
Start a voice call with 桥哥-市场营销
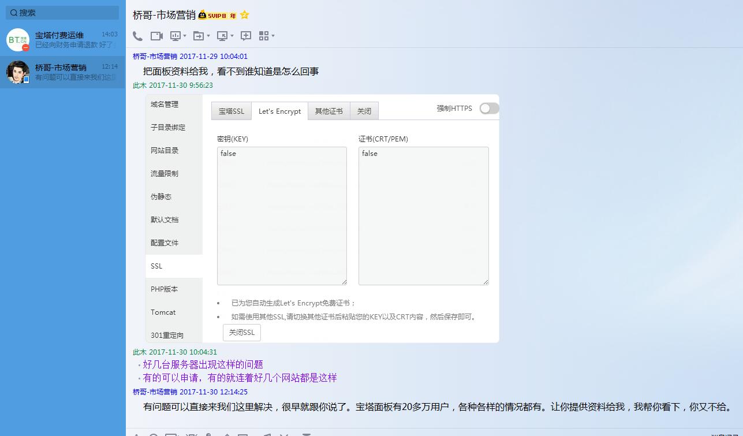[137, 36]
